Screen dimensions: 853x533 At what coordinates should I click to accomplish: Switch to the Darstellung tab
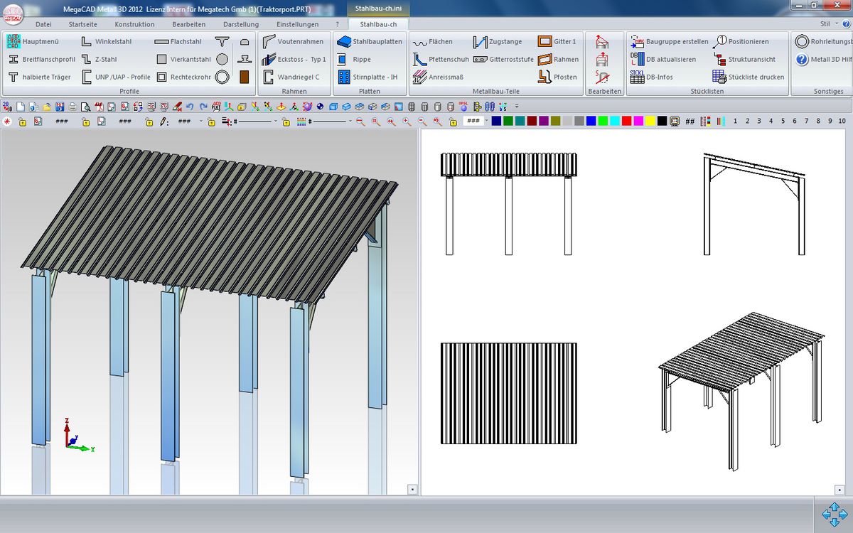click(x=241, y=24)
